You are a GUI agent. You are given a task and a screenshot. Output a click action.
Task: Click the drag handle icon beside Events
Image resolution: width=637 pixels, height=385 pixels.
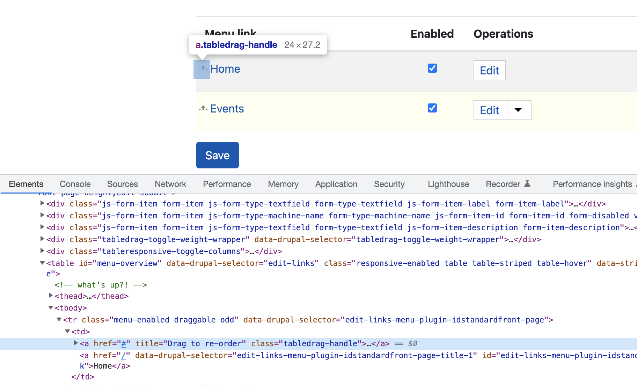click(203, 108)
